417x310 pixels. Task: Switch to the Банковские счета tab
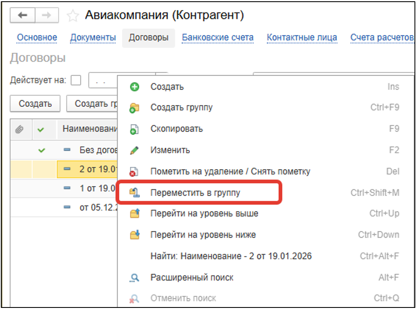point(218,37)
